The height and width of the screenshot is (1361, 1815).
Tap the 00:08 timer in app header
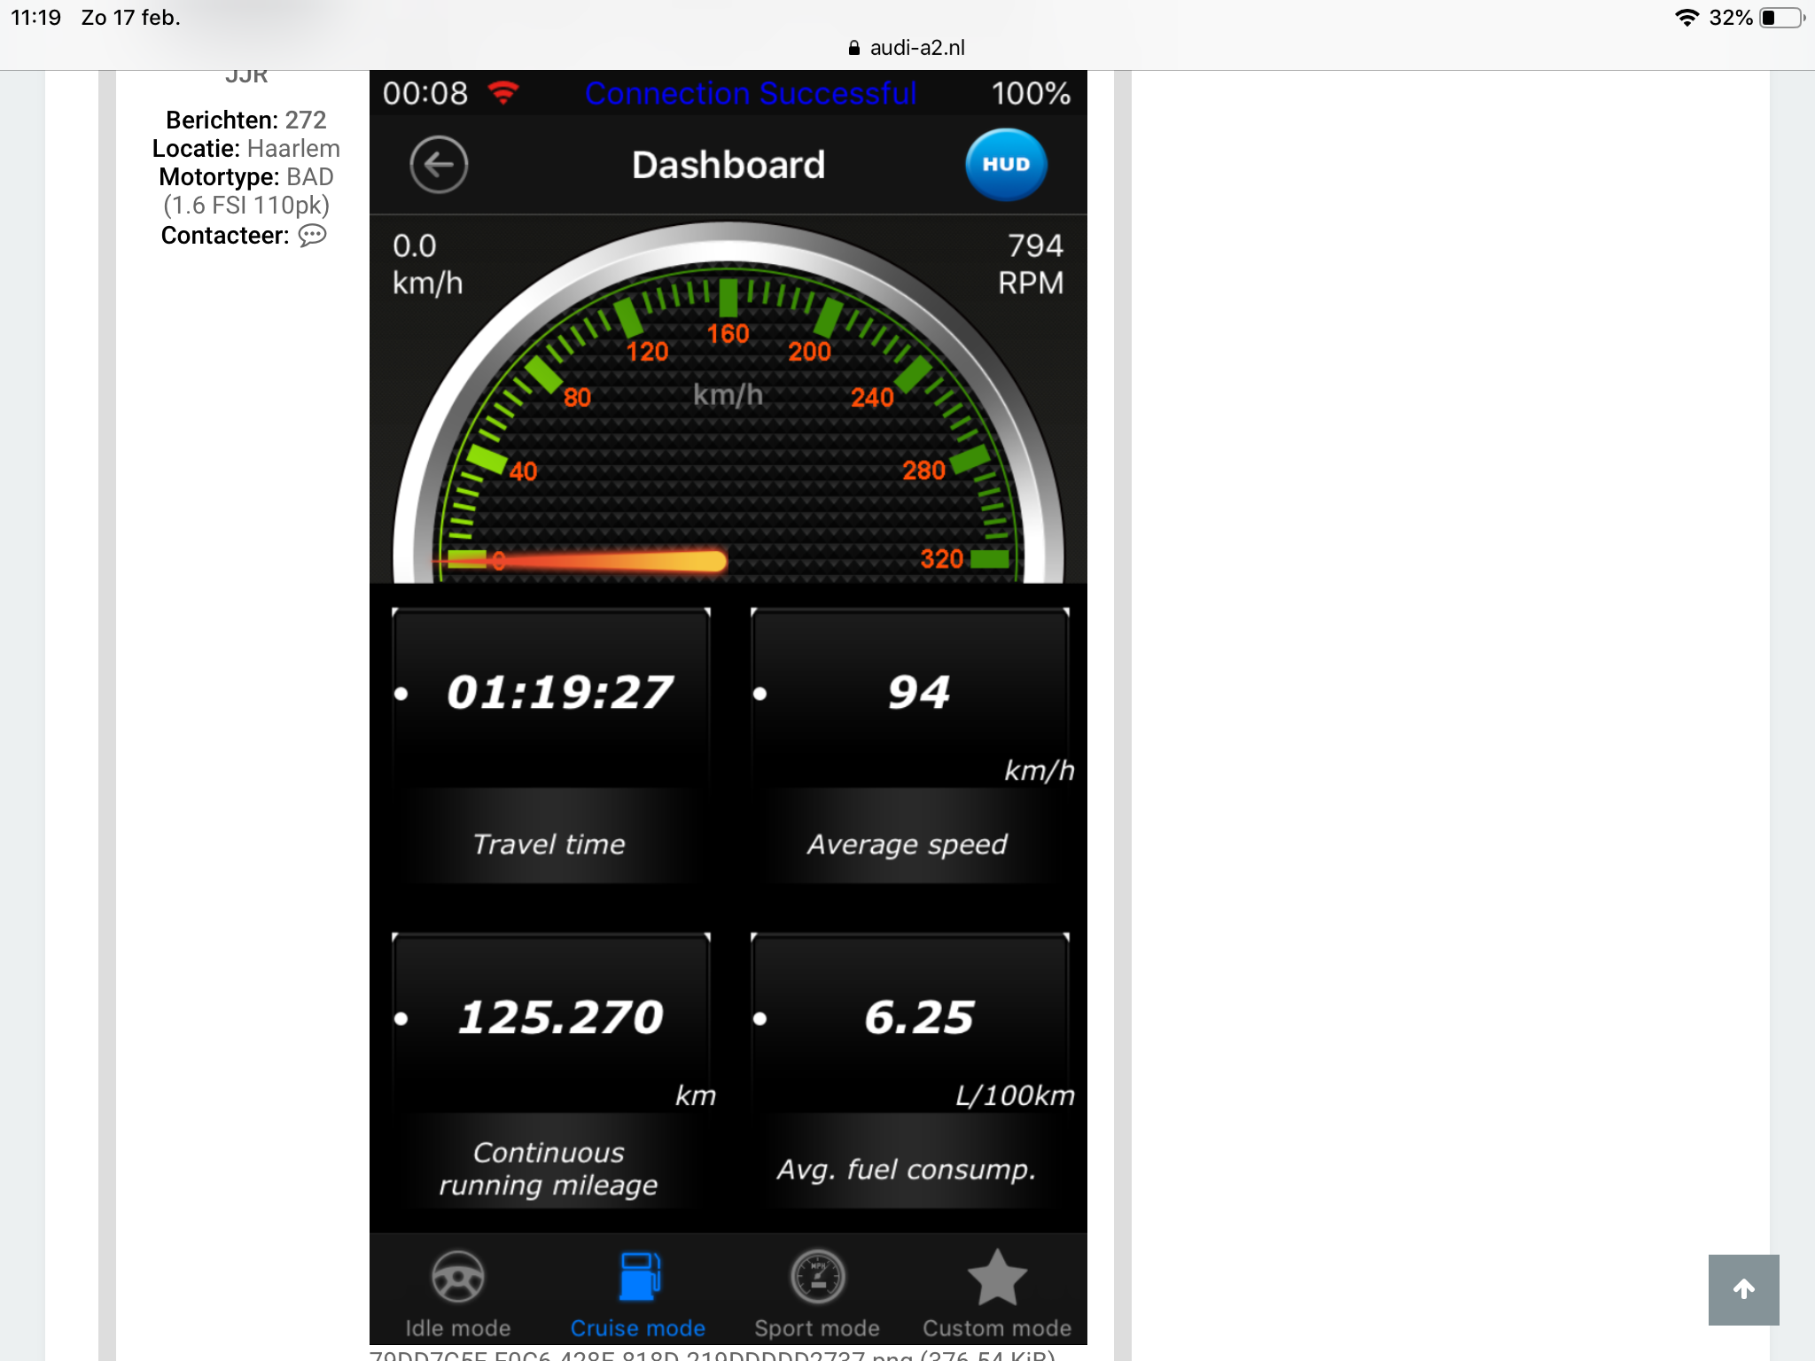pos(425,93)
